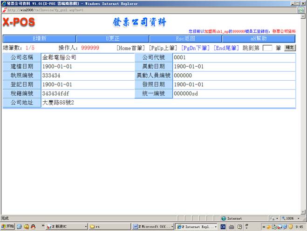Click the U更正 (modify) menu item

coord(112,39)
